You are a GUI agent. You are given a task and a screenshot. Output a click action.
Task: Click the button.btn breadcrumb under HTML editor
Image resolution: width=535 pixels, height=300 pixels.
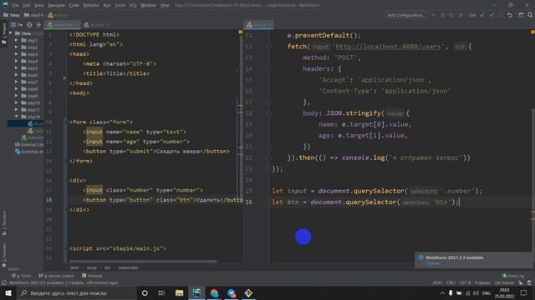[x=128, y=267]
